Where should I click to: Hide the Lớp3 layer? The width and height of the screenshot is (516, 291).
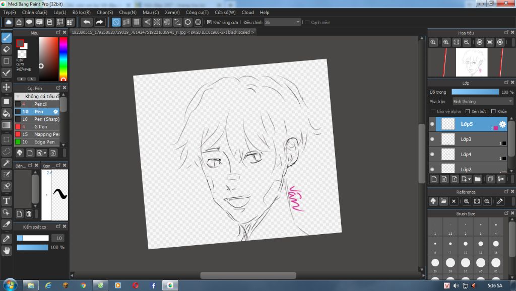pos(432,139)
